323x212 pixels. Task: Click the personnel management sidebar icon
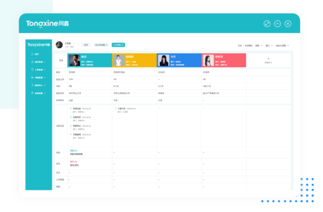[32, 69]
